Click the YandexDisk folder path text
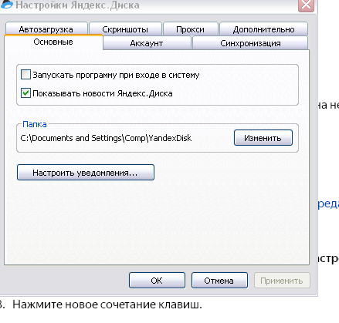This screenshot has height=323, width=339. pos(106,138)
